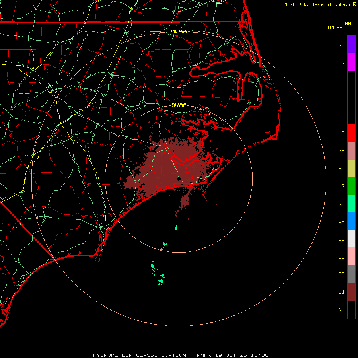Click the HR dark green legend swatch

pos(351,186)
